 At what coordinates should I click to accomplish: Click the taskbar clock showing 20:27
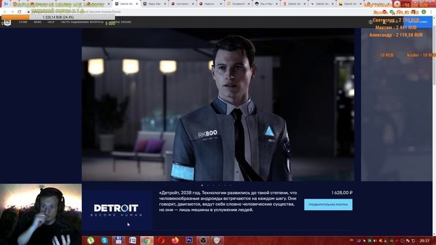[424, 240]
